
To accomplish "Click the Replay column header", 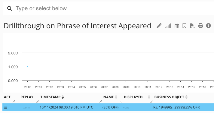I will pyautogui.click(x=27, y=97).
